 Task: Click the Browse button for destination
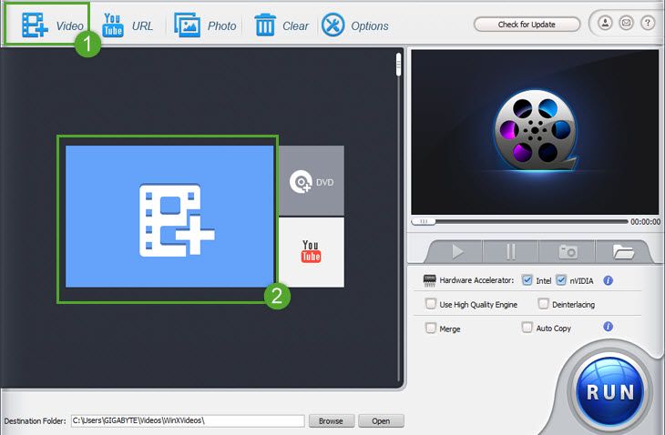(x=331, y=421)
